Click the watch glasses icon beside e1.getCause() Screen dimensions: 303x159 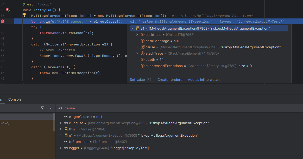point(66,117)
